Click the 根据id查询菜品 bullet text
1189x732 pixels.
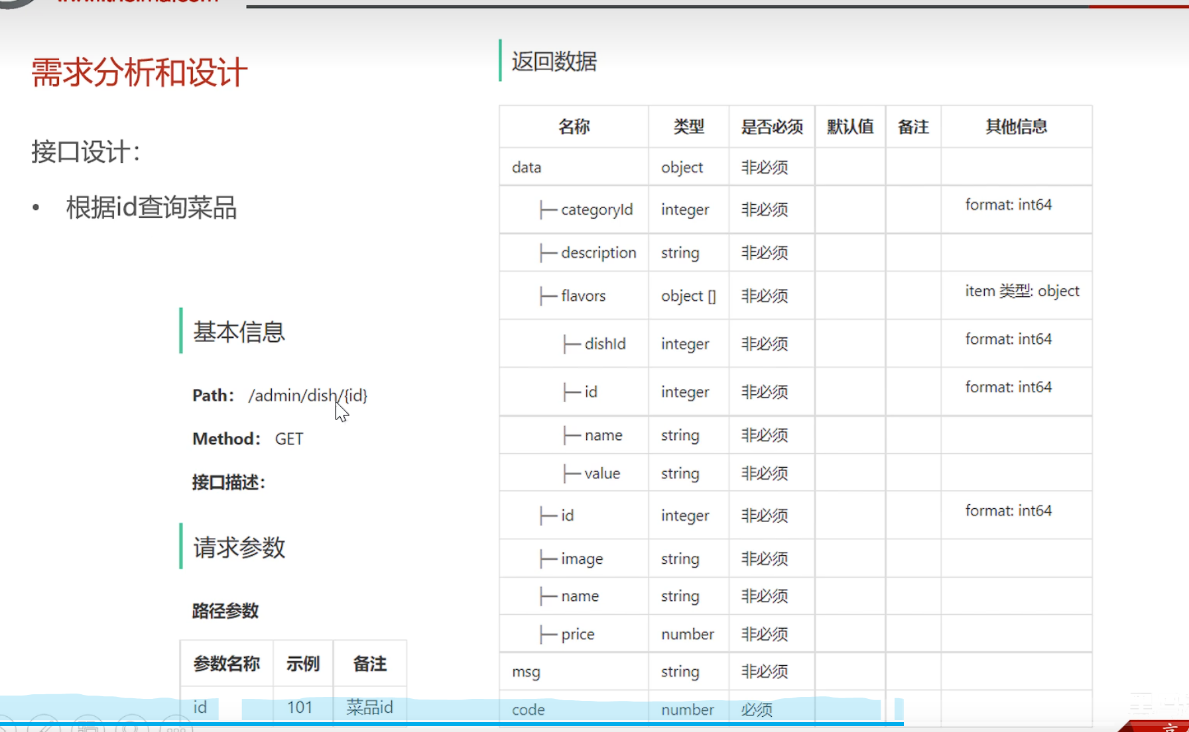pyautogui.click(x=150, y=207)
